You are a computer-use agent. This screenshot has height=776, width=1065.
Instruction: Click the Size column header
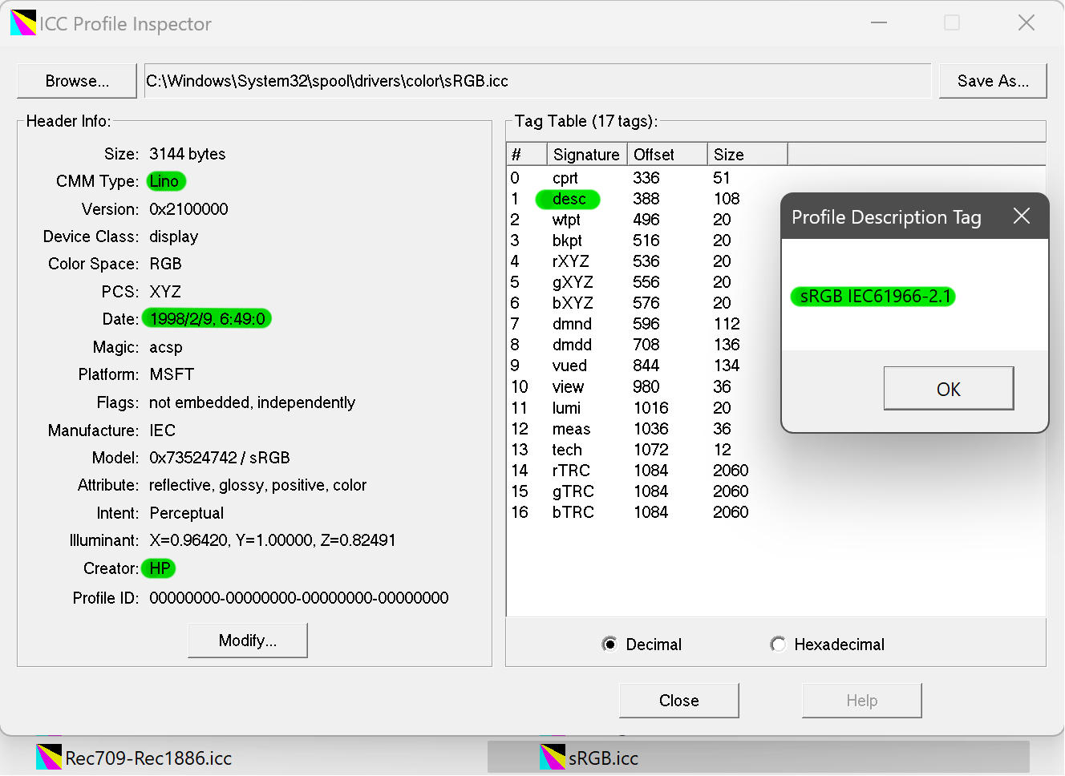[x=746, y=155]
